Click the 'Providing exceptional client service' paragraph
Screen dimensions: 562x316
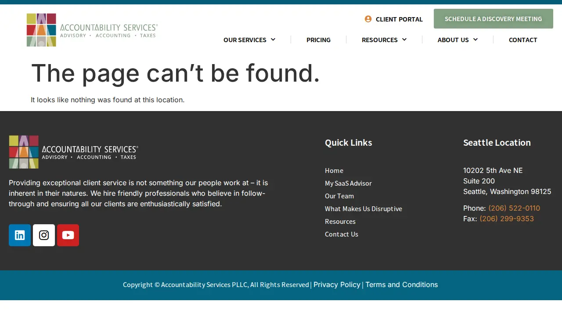[138, 193]
